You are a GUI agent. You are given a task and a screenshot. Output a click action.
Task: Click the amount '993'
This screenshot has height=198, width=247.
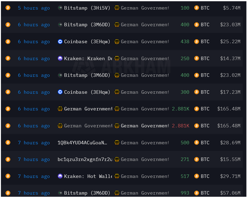tap(185, 193)
